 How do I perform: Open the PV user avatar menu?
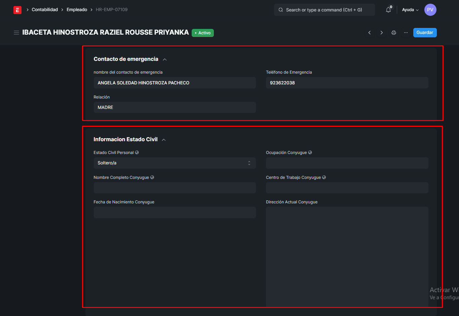pyautogui.click(x=430, y=10)
